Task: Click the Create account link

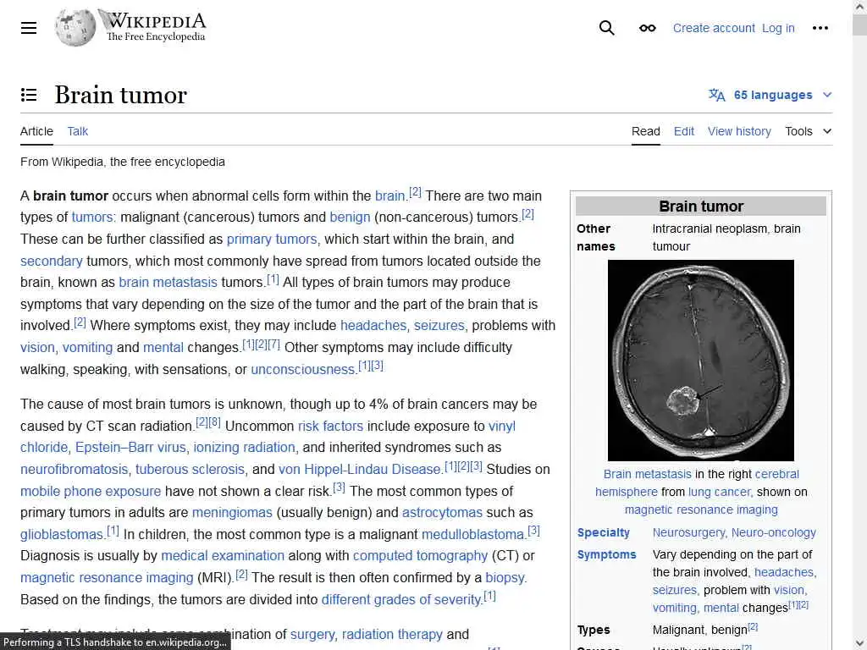Action: coord(714,28)
